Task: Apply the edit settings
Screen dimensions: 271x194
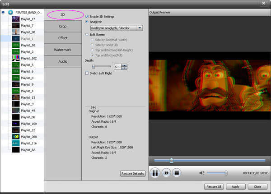Action: 236,187
